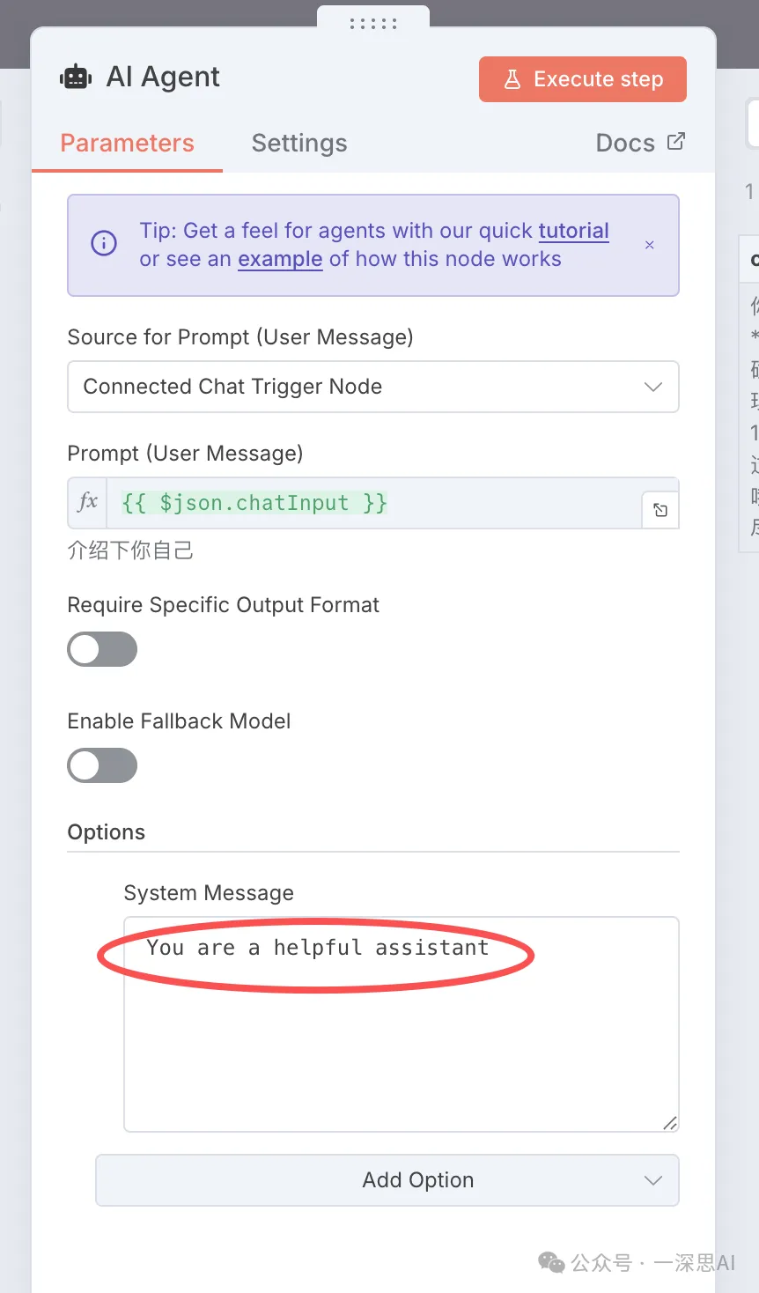Click the System Message resize handle
This screenshot has width=759, height=1293.
tap(670, 1122)
